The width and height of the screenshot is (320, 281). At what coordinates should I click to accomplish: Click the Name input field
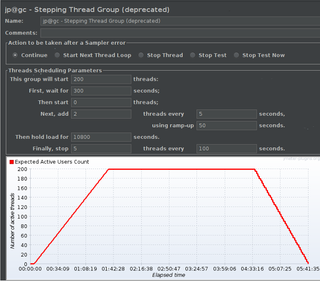coord(180,21)
